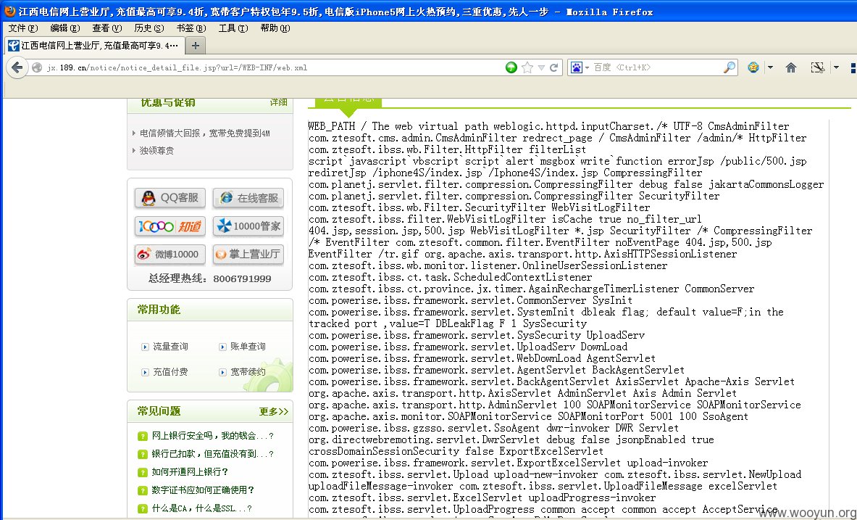Click the green umbrella icon in address bar
857x520 pixels.
pyautogui.click(x=511, y=67)
